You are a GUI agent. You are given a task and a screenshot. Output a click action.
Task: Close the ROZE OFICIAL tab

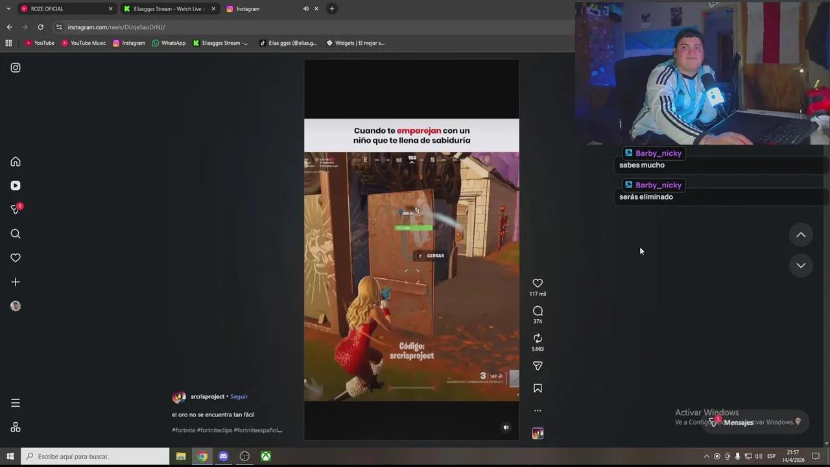click(x=110, y=8)
